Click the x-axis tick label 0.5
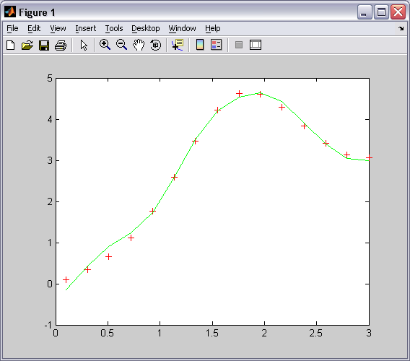 [x=108, y=333]
